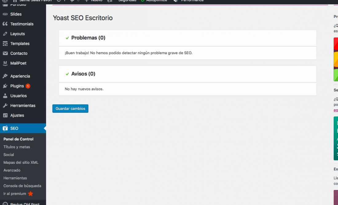Click the red Plugins update badge
Screen dimensions: 338x205
pyautogui.click(x=28, y=86)
